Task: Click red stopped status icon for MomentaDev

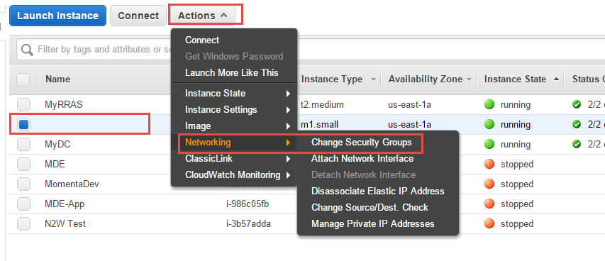Action: pyautogui.click(x=489, y=184)
